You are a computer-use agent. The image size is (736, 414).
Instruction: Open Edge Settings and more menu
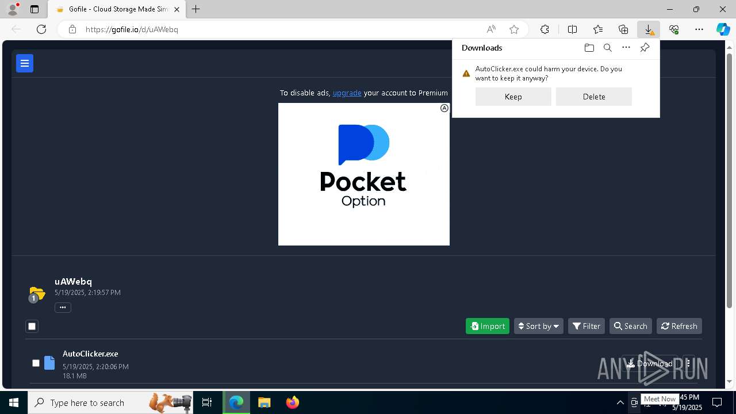pos(699,29)
